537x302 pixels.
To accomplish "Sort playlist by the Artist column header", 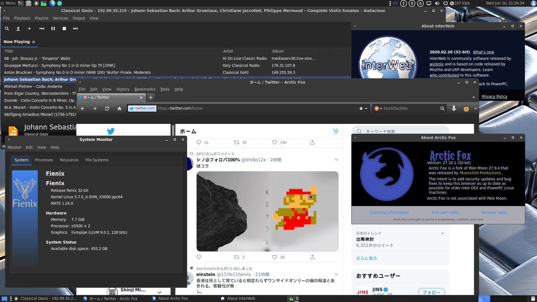I will pyautogui.click(x=246, y=51).
